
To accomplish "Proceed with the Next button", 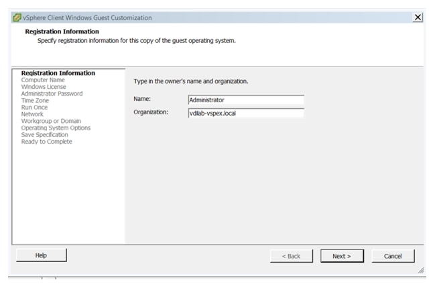I will tap(342, 256).
